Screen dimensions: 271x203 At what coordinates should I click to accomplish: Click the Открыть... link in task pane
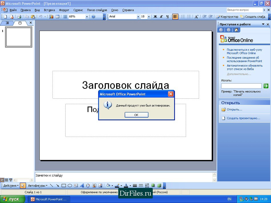234,109
